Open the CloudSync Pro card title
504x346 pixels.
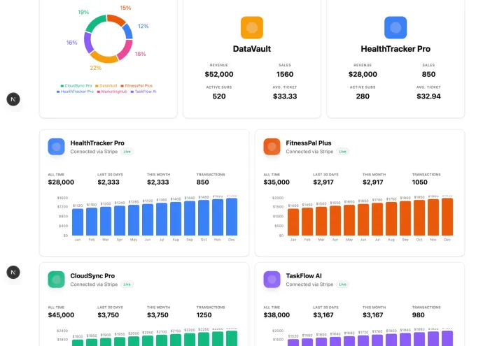click(x=92, y=276)
